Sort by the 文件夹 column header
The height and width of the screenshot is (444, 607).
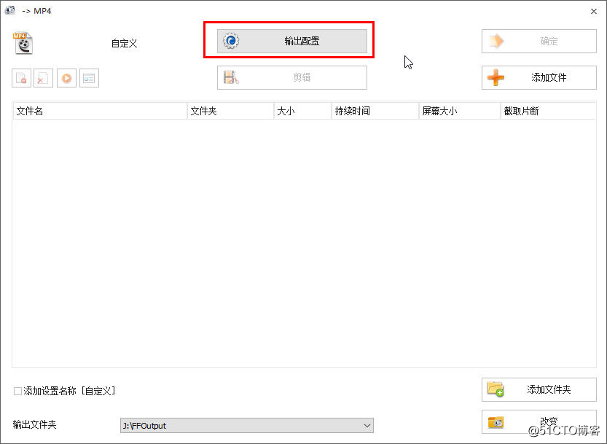[x=231, y=111]
